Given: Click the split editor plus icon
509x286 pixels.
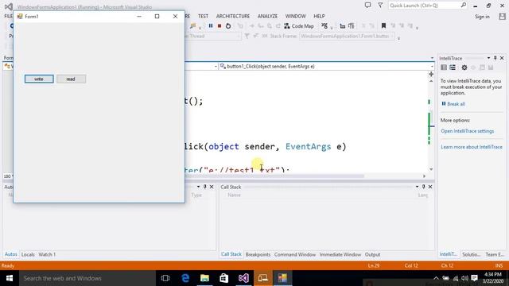Looking at the screenshot, I should [x=431, y=74].
